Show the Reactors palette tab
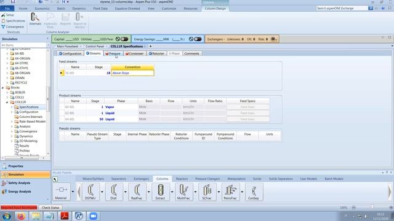This screenshot has width=394, height=221. pos(182,179)
